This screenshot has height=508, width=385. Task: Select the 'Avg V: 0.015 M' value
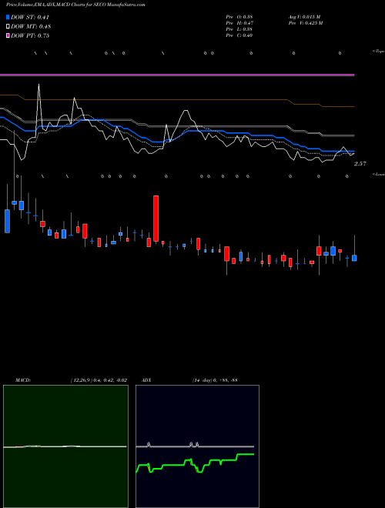coord(305,17)
